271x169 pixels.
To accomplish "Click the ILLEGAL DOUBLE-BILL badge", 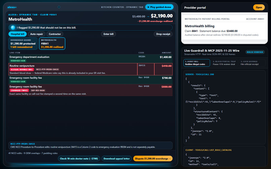I will 22,69.
